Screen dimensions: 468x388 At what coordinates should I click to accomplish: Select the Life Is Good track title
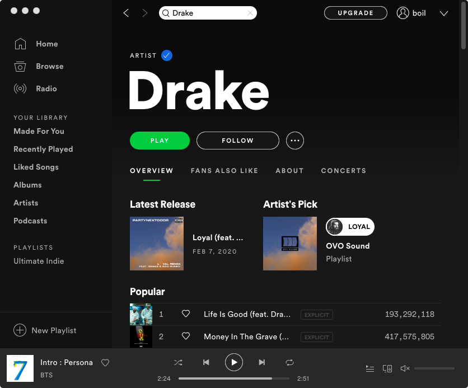pos(247,314)
